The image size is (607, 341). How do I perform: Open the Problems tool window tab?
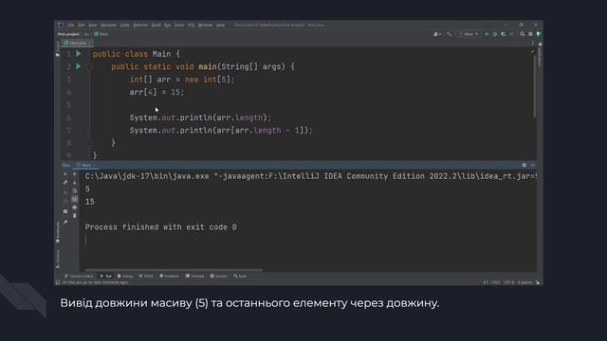point(170,276)
